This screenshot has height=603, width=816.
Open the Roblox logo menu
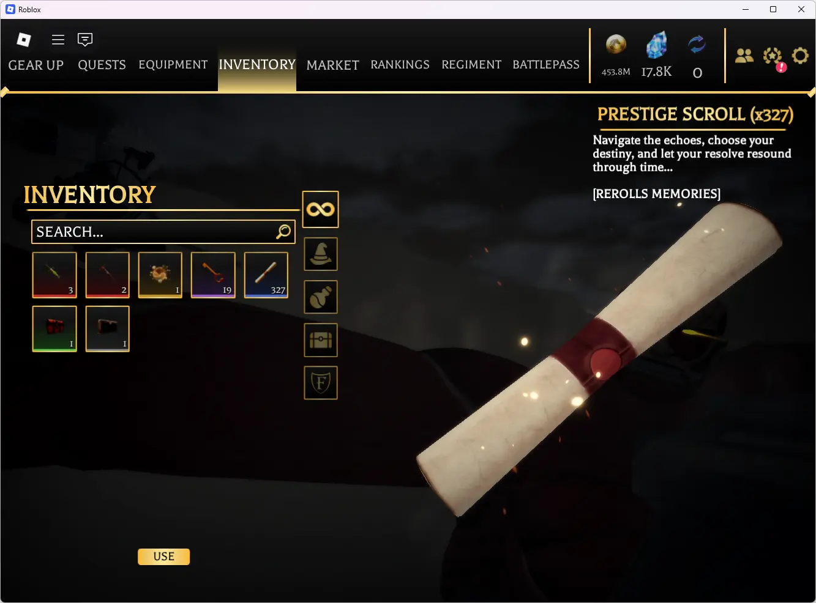point(24,40)
